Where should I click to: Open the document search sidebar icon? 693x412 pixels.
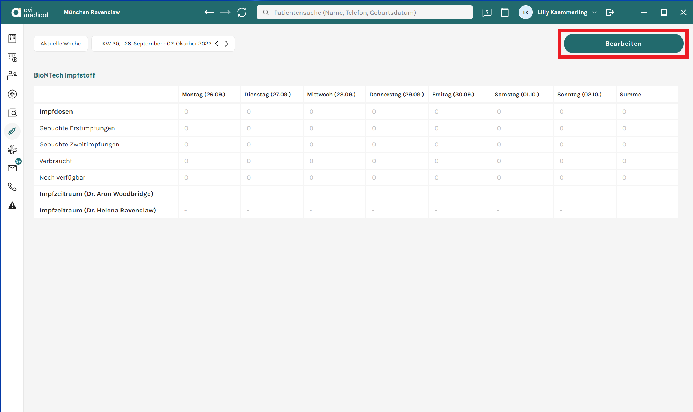[x=12, y=113]
